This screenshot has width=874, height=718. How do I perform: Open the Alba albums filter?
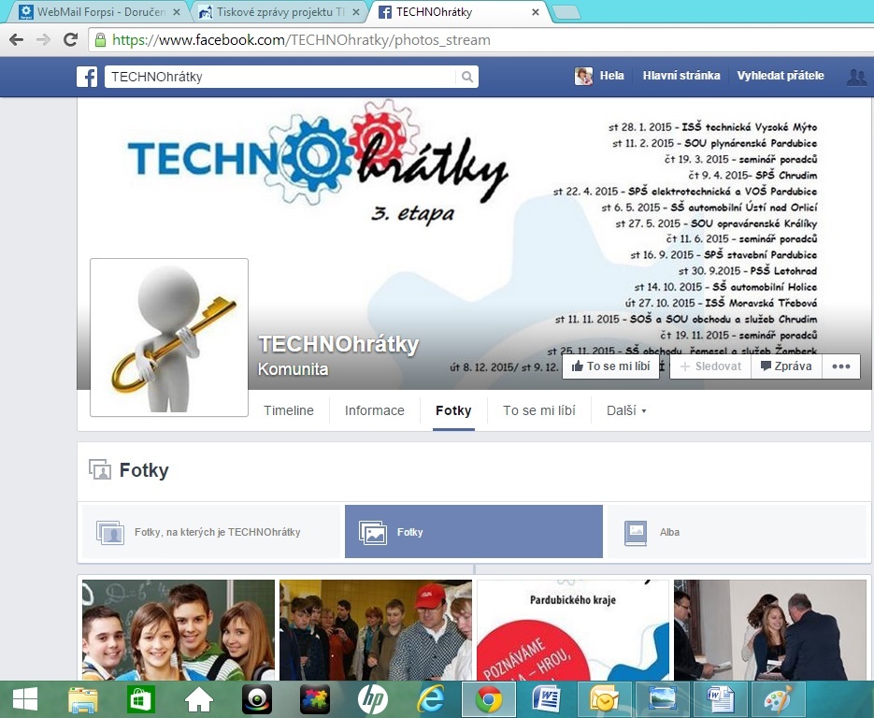737,532
